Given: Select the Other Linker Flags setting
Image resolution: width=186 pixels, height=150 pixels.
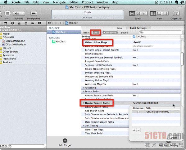Looking at the screenshot, I should (x=96, y=42).
